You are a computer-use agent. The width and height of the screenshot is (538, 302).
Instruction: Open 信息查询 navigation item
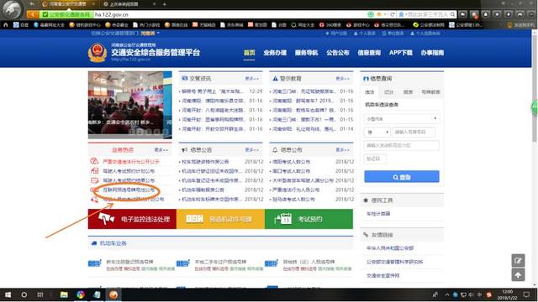pyautogui.click(x=369, y=53)
